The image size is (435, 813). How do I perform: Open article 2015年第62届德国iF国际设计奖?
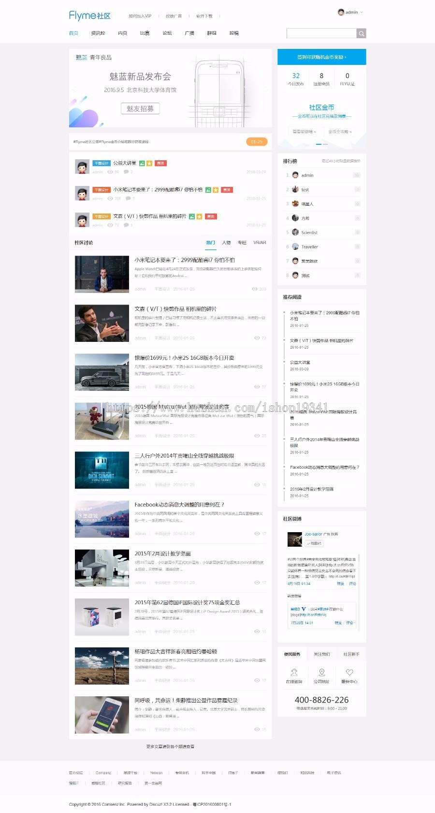click(187, 602)
